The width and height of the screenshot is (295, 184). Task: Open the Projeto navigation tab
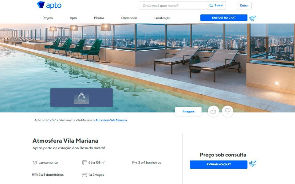48,18
